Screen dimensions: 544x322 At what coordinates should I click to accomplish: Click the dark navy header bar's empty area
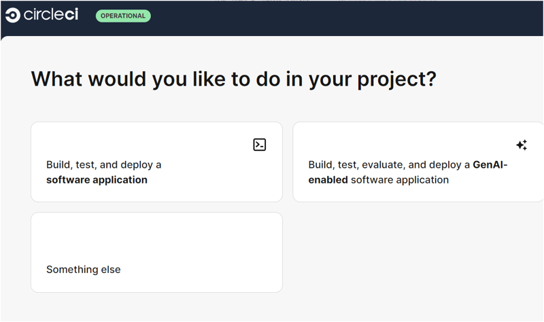pos(347,18)
